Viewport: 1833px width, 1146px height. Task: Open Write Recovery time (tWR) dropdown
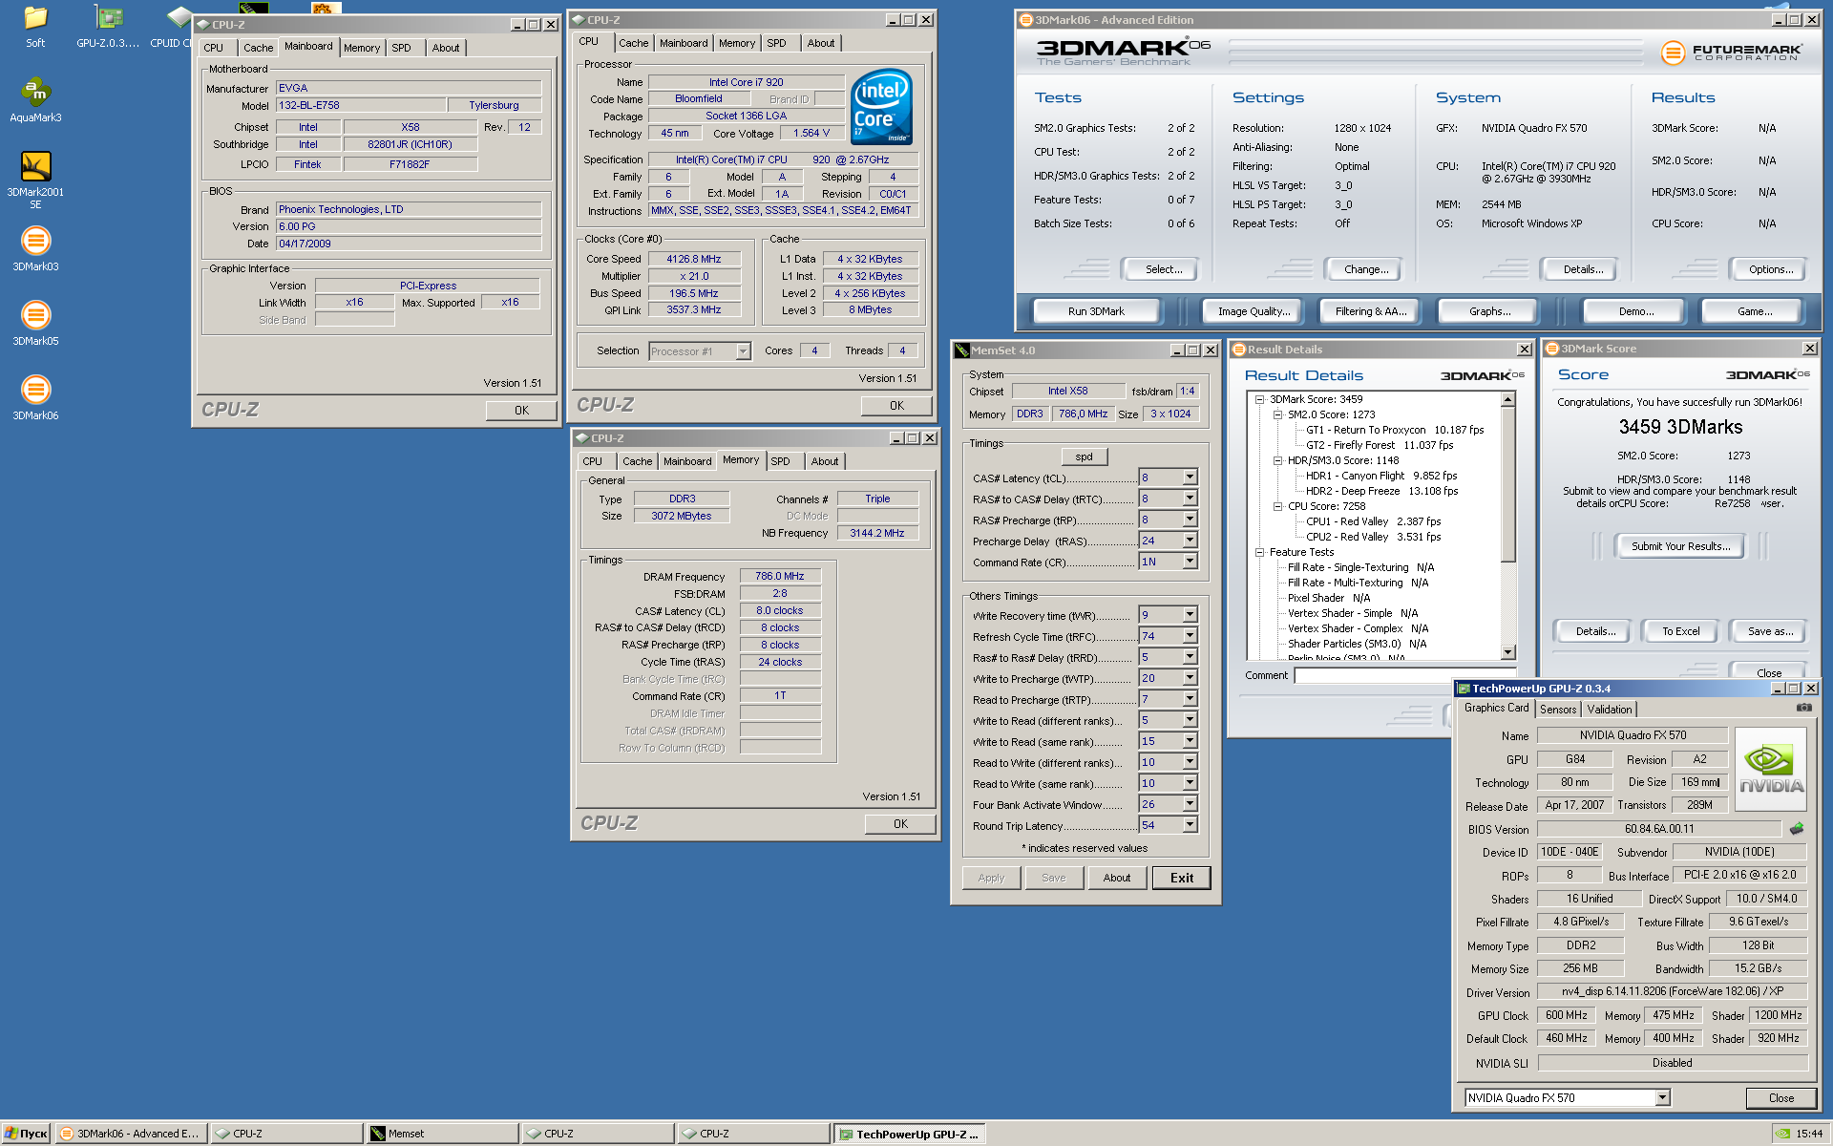(1190, 615)
